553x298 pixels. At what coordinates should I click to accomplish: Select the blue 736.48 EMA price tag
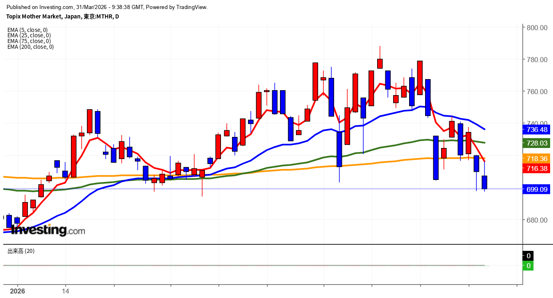click(537, 130)
